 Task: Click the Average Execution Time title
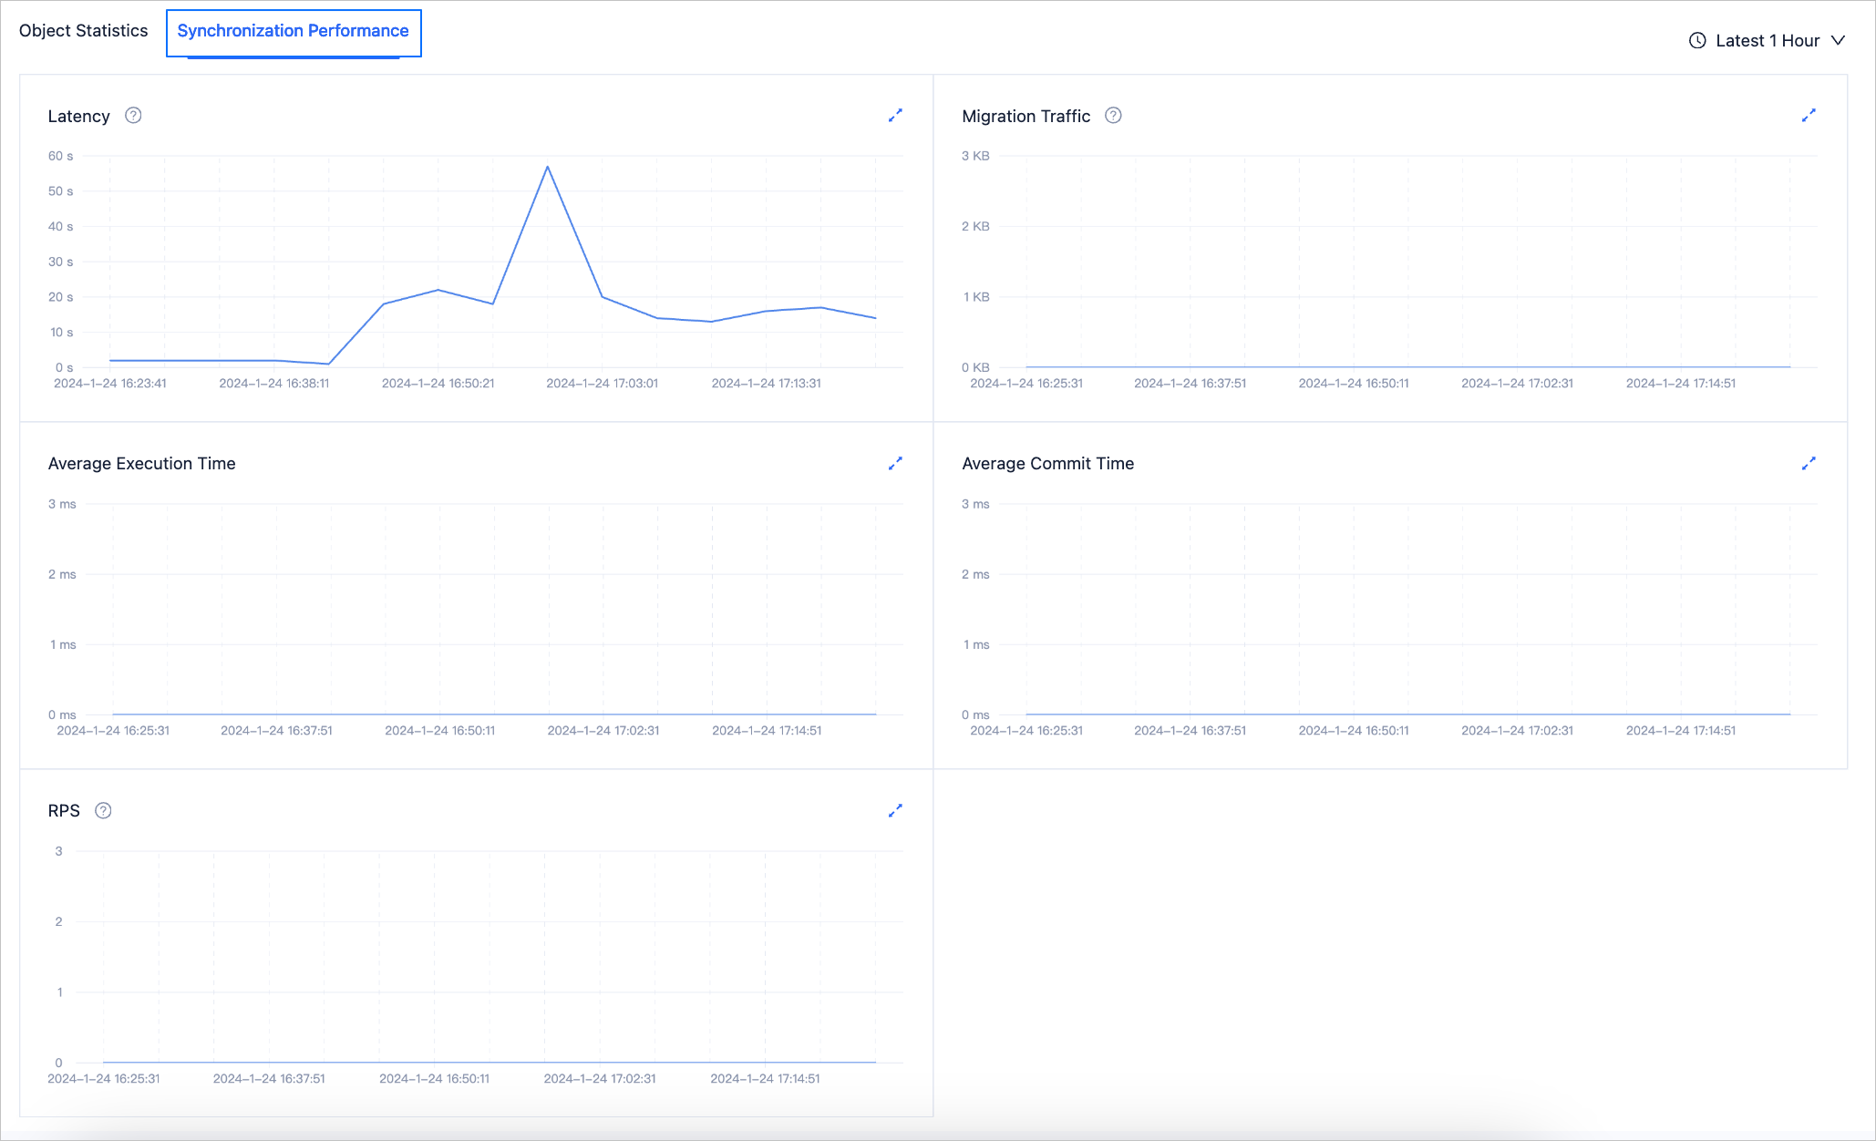[141, 464]
